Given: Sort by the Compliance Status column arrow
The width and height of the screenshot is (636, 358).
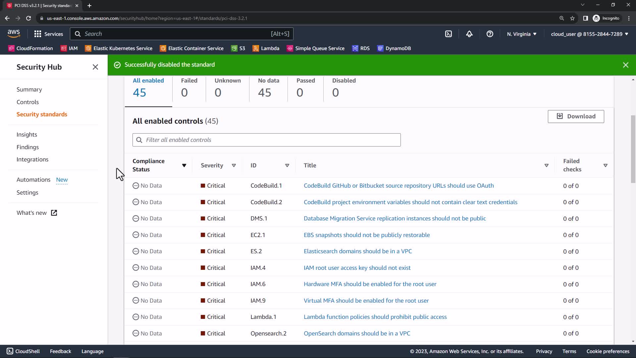Looking at the screenshot, I should tap(184, 165).
